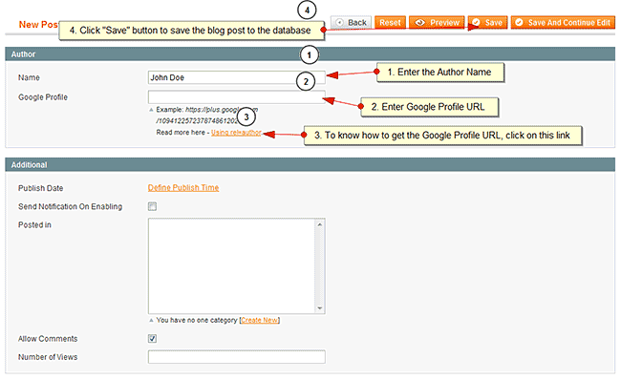Click the Reset button
This screenshot has height=380, width=621.
click(x=390, y=23)
